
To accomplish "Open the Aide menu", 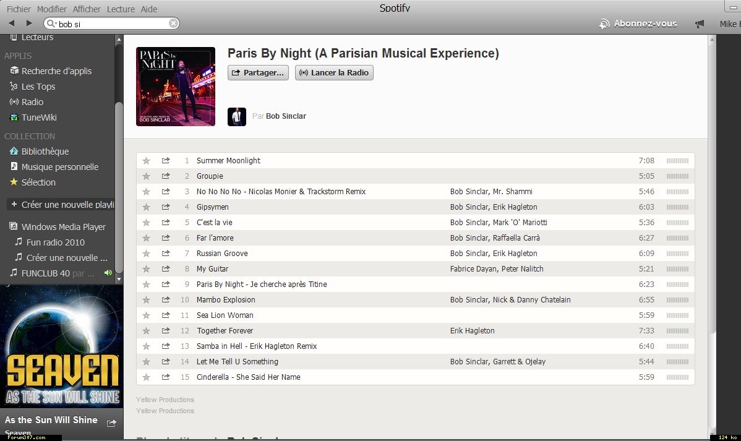I will 149,9.
